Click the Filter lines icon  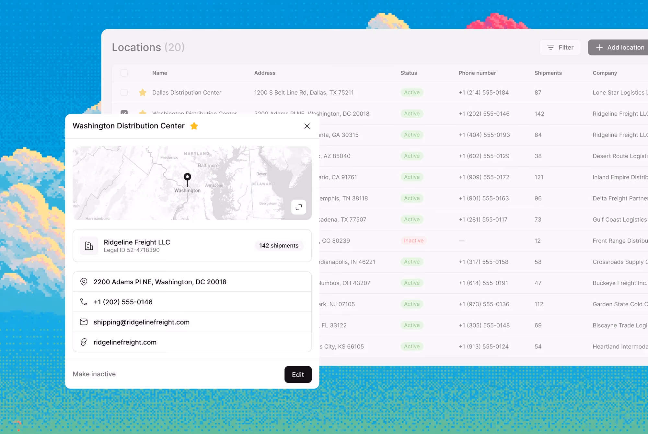[x=550, y=47]
